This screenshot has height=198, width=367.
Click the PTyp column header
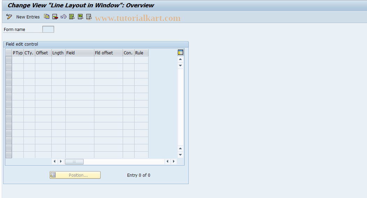pyautogui.click(x=17, y=53)
